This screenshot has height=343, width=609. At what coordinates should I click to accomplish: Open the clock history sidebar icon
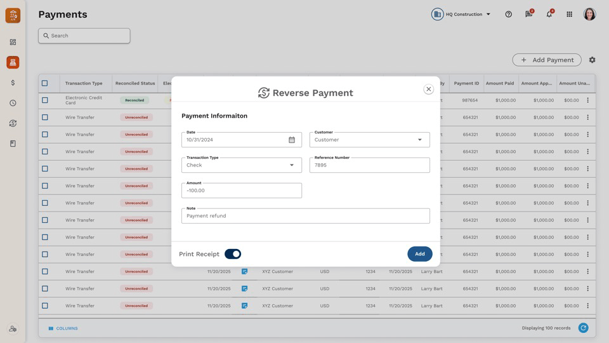(13, 103)
